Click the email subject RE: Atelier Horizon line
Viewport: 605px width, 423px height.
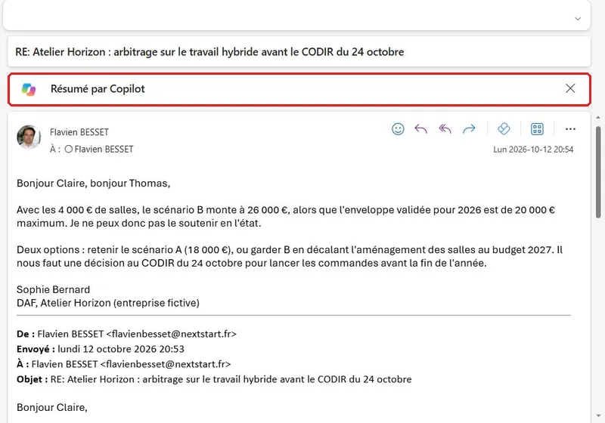click(209, 52)
